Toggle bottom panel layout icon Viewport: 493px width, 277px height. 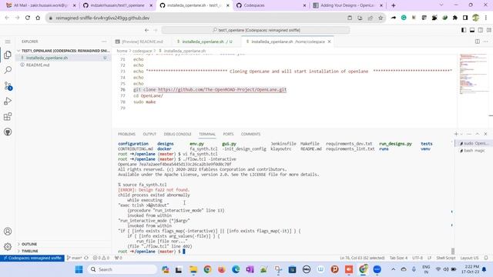472,30
